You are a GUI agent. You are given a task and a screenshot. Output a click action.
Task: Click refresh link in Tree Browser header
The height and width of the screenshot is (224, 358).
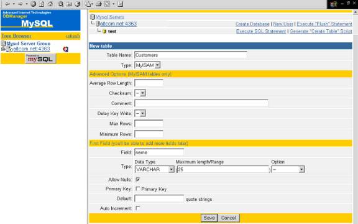click(x=73, y=36)
